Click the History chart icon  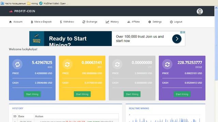107,22
